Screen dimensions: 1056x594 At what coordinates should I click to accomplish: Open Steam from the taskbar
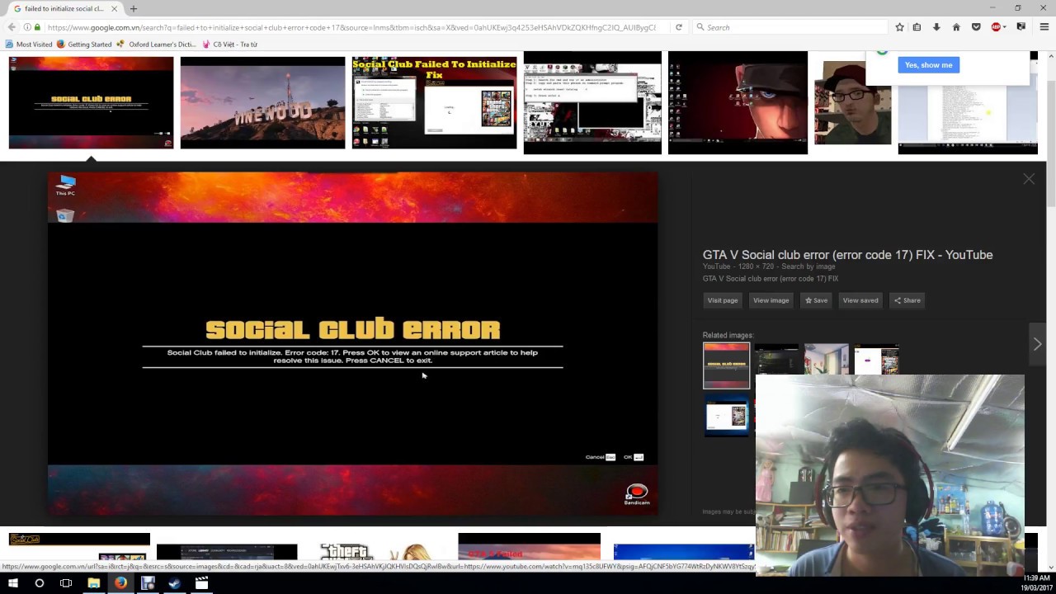tap(174, 583)
